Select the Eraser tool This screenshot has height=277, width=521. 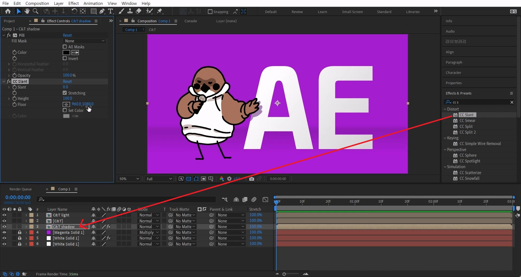[x=138, y=11]
